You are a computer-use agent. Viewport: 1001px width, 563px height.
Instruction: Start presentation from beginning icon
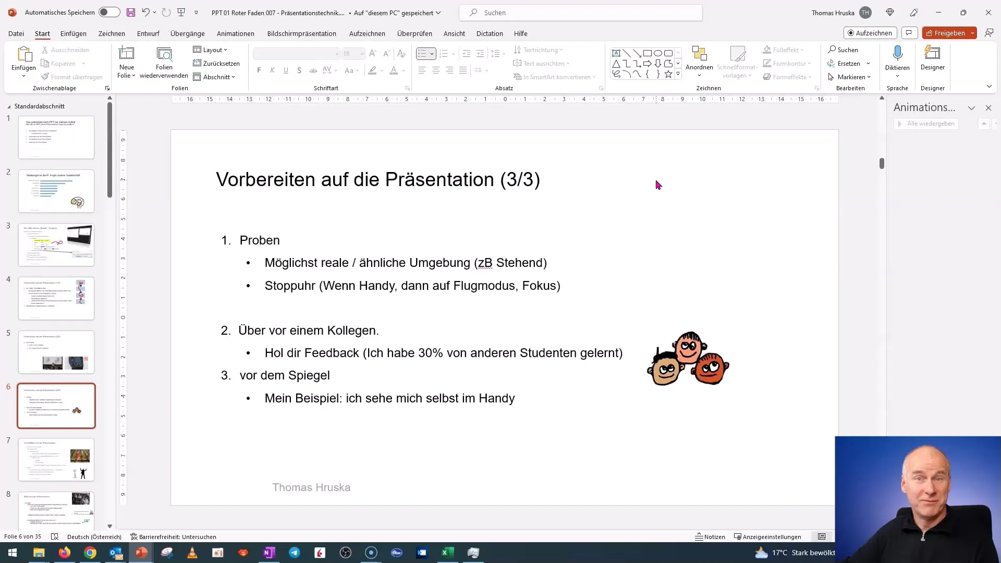point(181,13)
